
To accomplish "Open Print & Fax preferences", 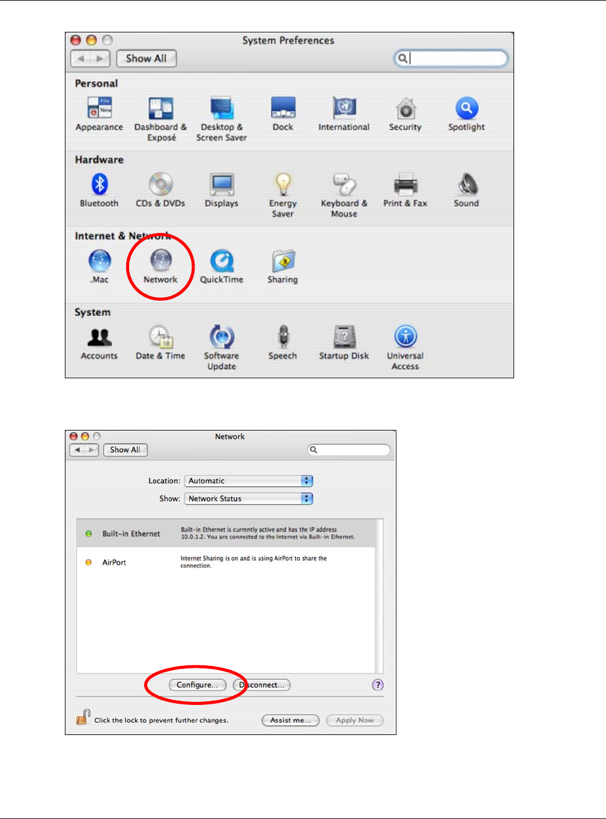I will tap(405, 190).
